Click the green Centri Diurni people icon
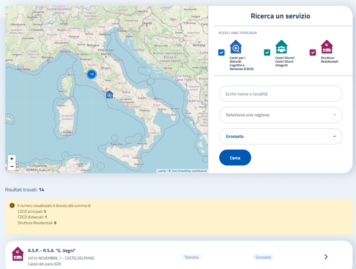 [281, 47]
